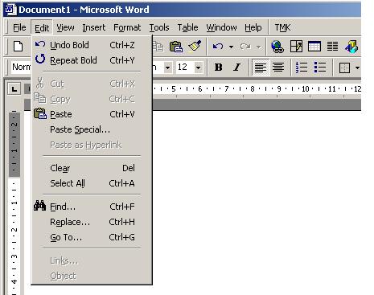Click inside the blank document page

(257, 203)
